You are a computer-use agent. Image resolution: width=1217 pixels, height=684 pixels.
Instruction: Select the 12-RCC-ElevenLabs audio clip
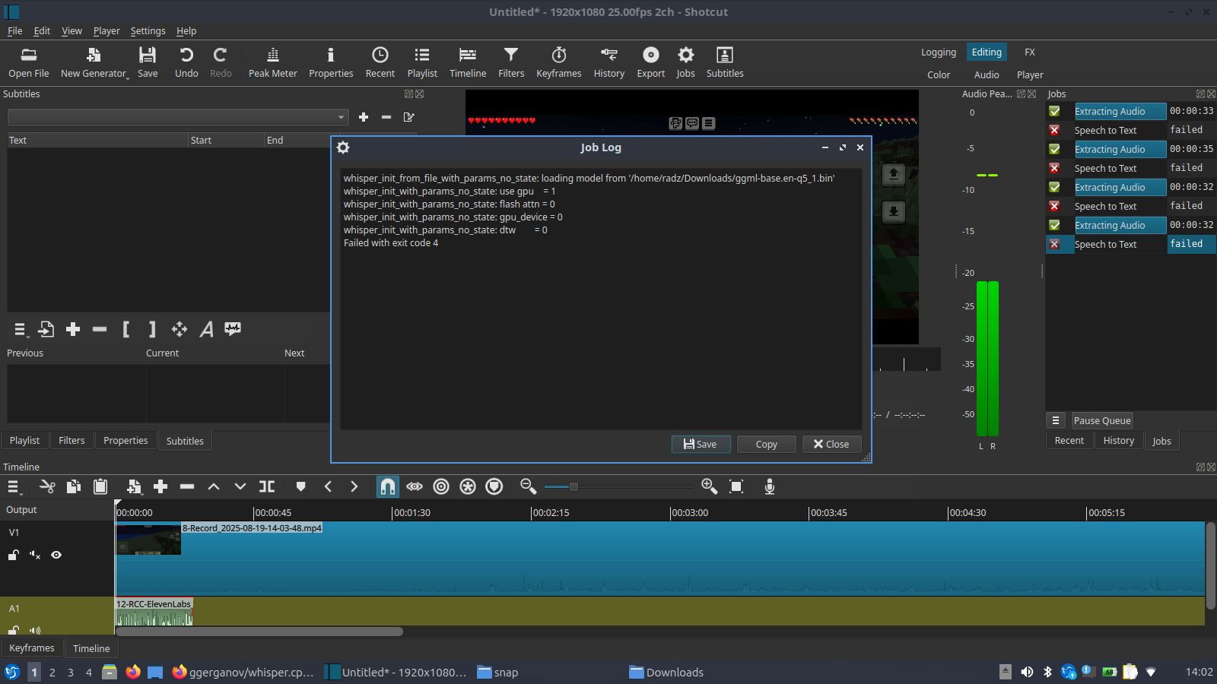(x=152, y=614)
